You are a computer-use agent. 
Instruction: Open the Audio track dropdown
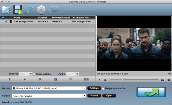[77, 74]
